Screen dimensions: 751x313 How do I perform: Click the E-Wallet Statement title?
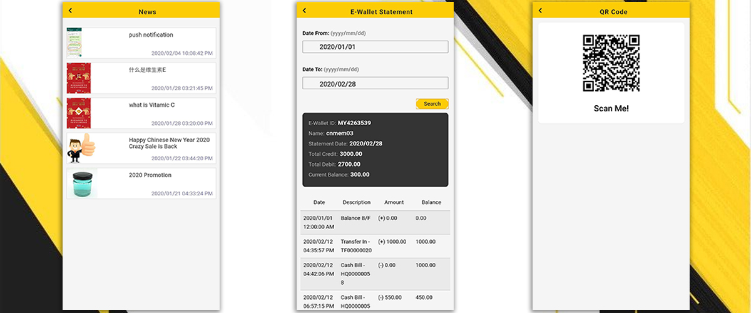coord(381,12)
